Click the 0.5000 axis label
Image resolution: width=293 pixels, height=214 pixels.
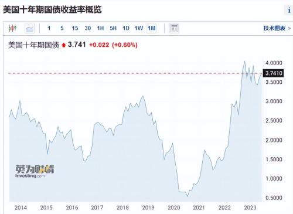click(x=274, y=198)
